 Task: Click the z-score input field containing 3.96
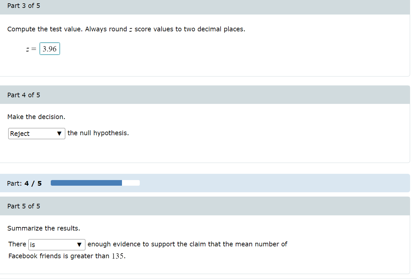(x=49, y=48)
